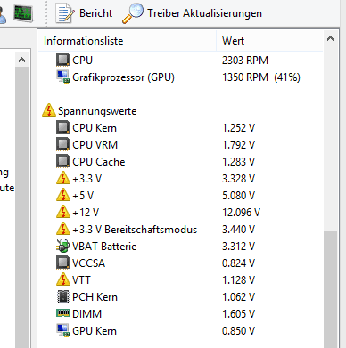Select the CPU Cache row label
This screenshot has height=348, width=346.
(99, 162)
